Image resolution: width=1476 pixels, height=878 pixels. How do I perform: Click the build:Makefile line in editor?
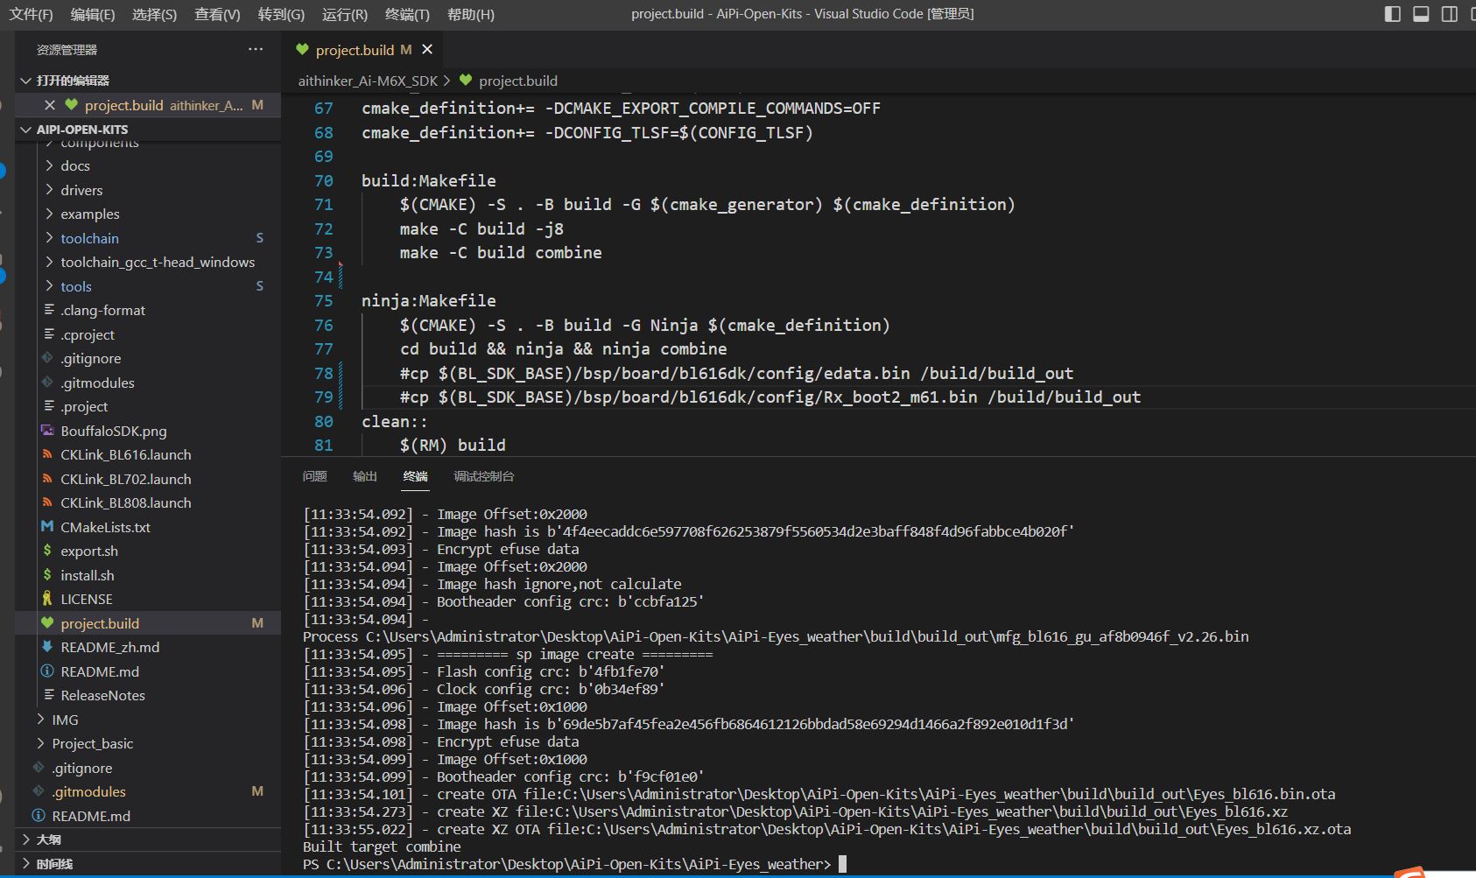coord(429,180)
